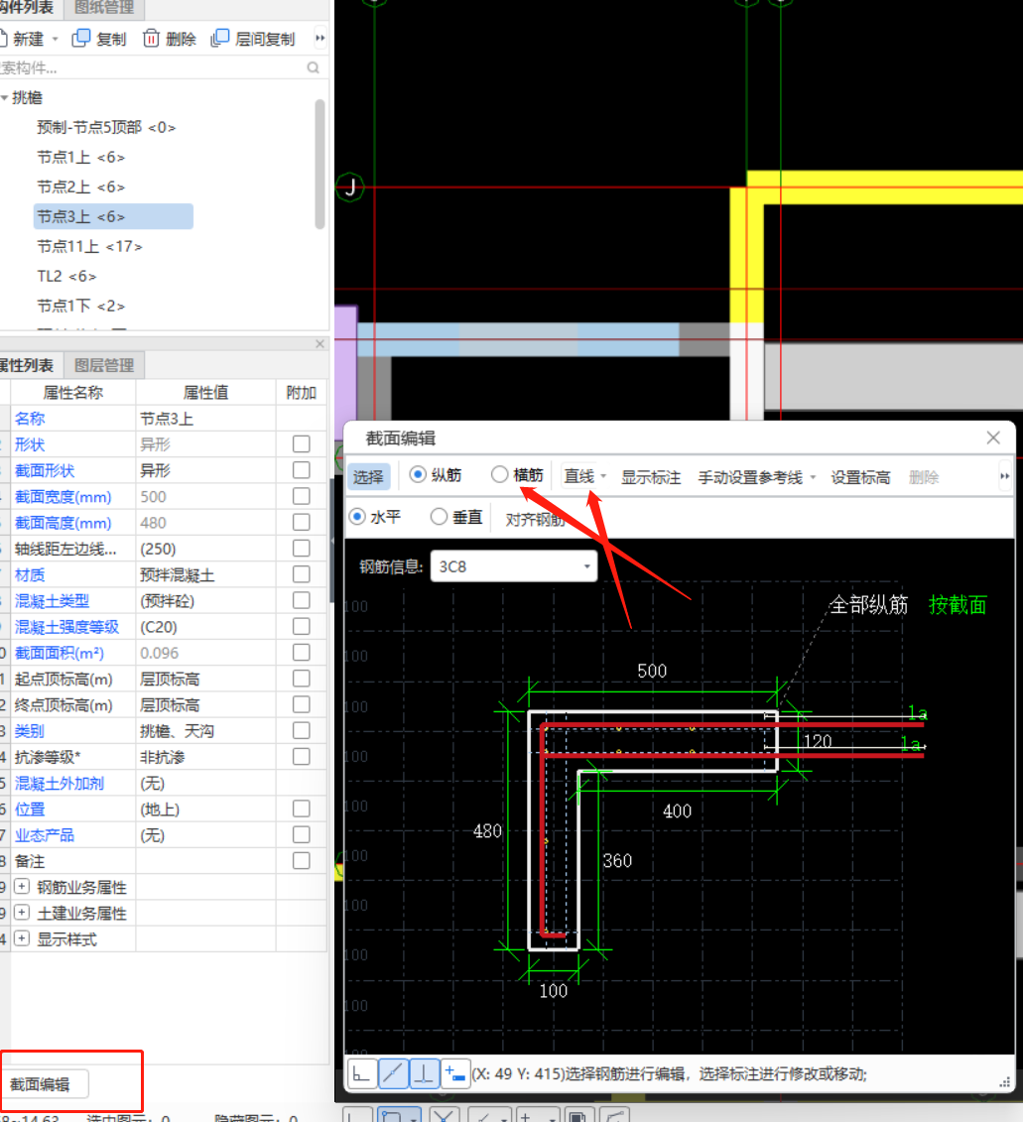This screenshot has height=1122, width=1023.
Task: Click the 按截面 green label
Action: pyautogui.click(x=958, y=604)
